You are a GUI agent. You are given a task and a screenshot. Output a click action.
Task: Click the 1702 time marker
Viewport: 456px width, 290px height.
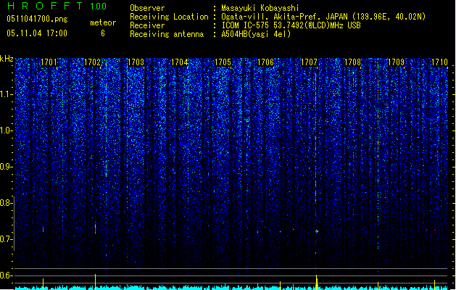pyautogui.click(x=92, y=62)
